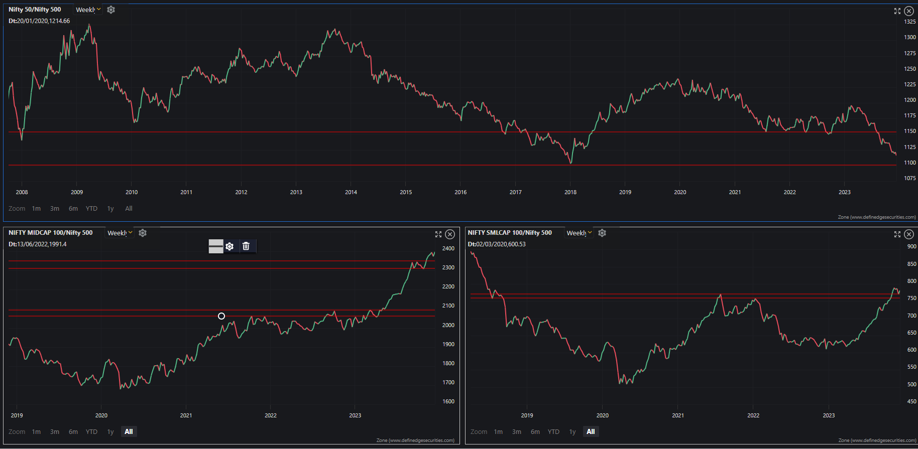Select 1100 horizontal line on Nifty 50 chart
918x449 pixels.
tap(452, 165)
